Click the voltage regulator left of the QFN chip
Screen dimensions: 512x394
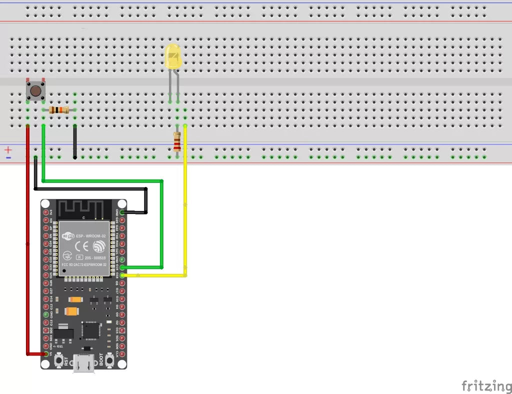coord(63,333)
